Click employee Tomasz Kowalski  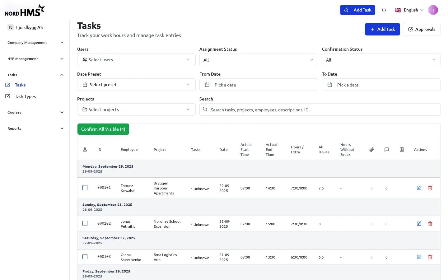tap(128, 188)
